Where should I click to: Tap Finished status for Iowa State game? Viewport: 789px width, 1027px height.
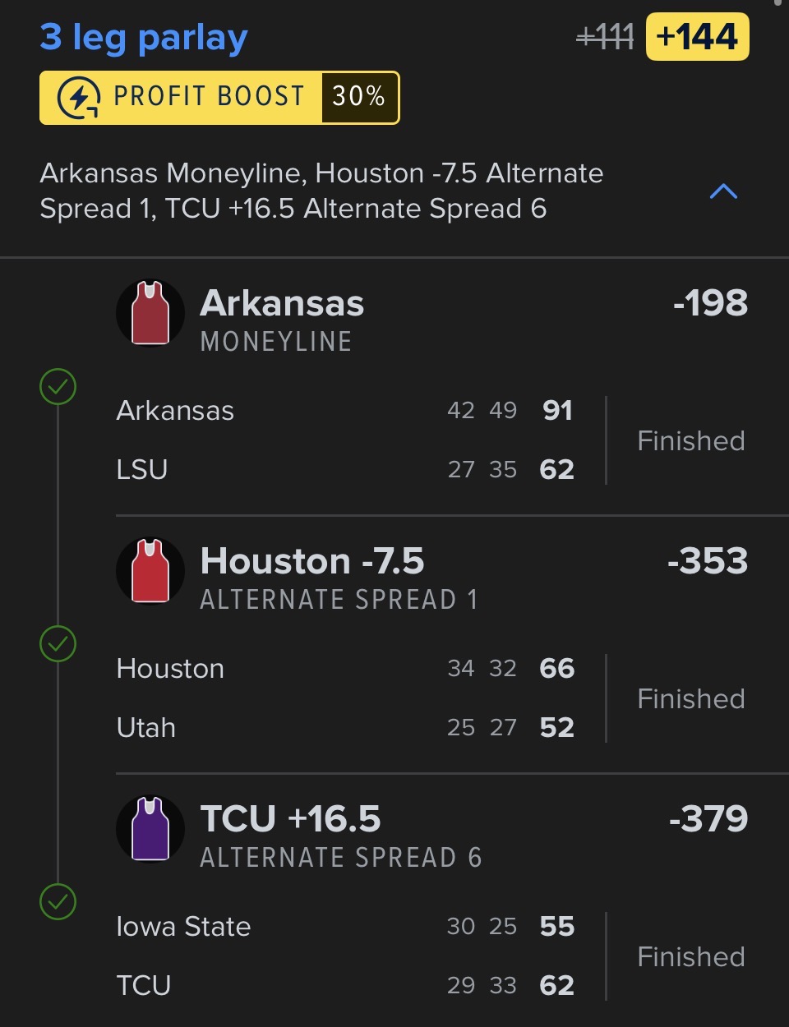[690, 956]
